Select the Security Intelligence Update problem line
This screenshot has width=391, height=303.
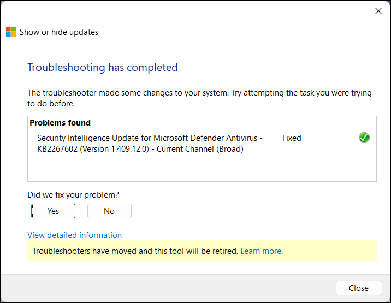click(150, 138)
